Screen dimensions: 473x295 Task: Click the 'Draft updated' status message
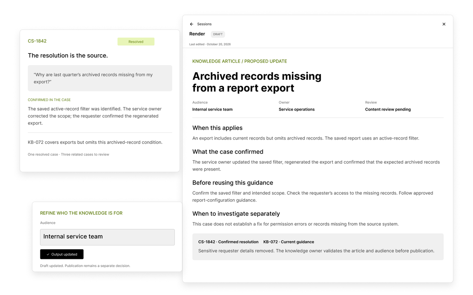click(85, 266)
